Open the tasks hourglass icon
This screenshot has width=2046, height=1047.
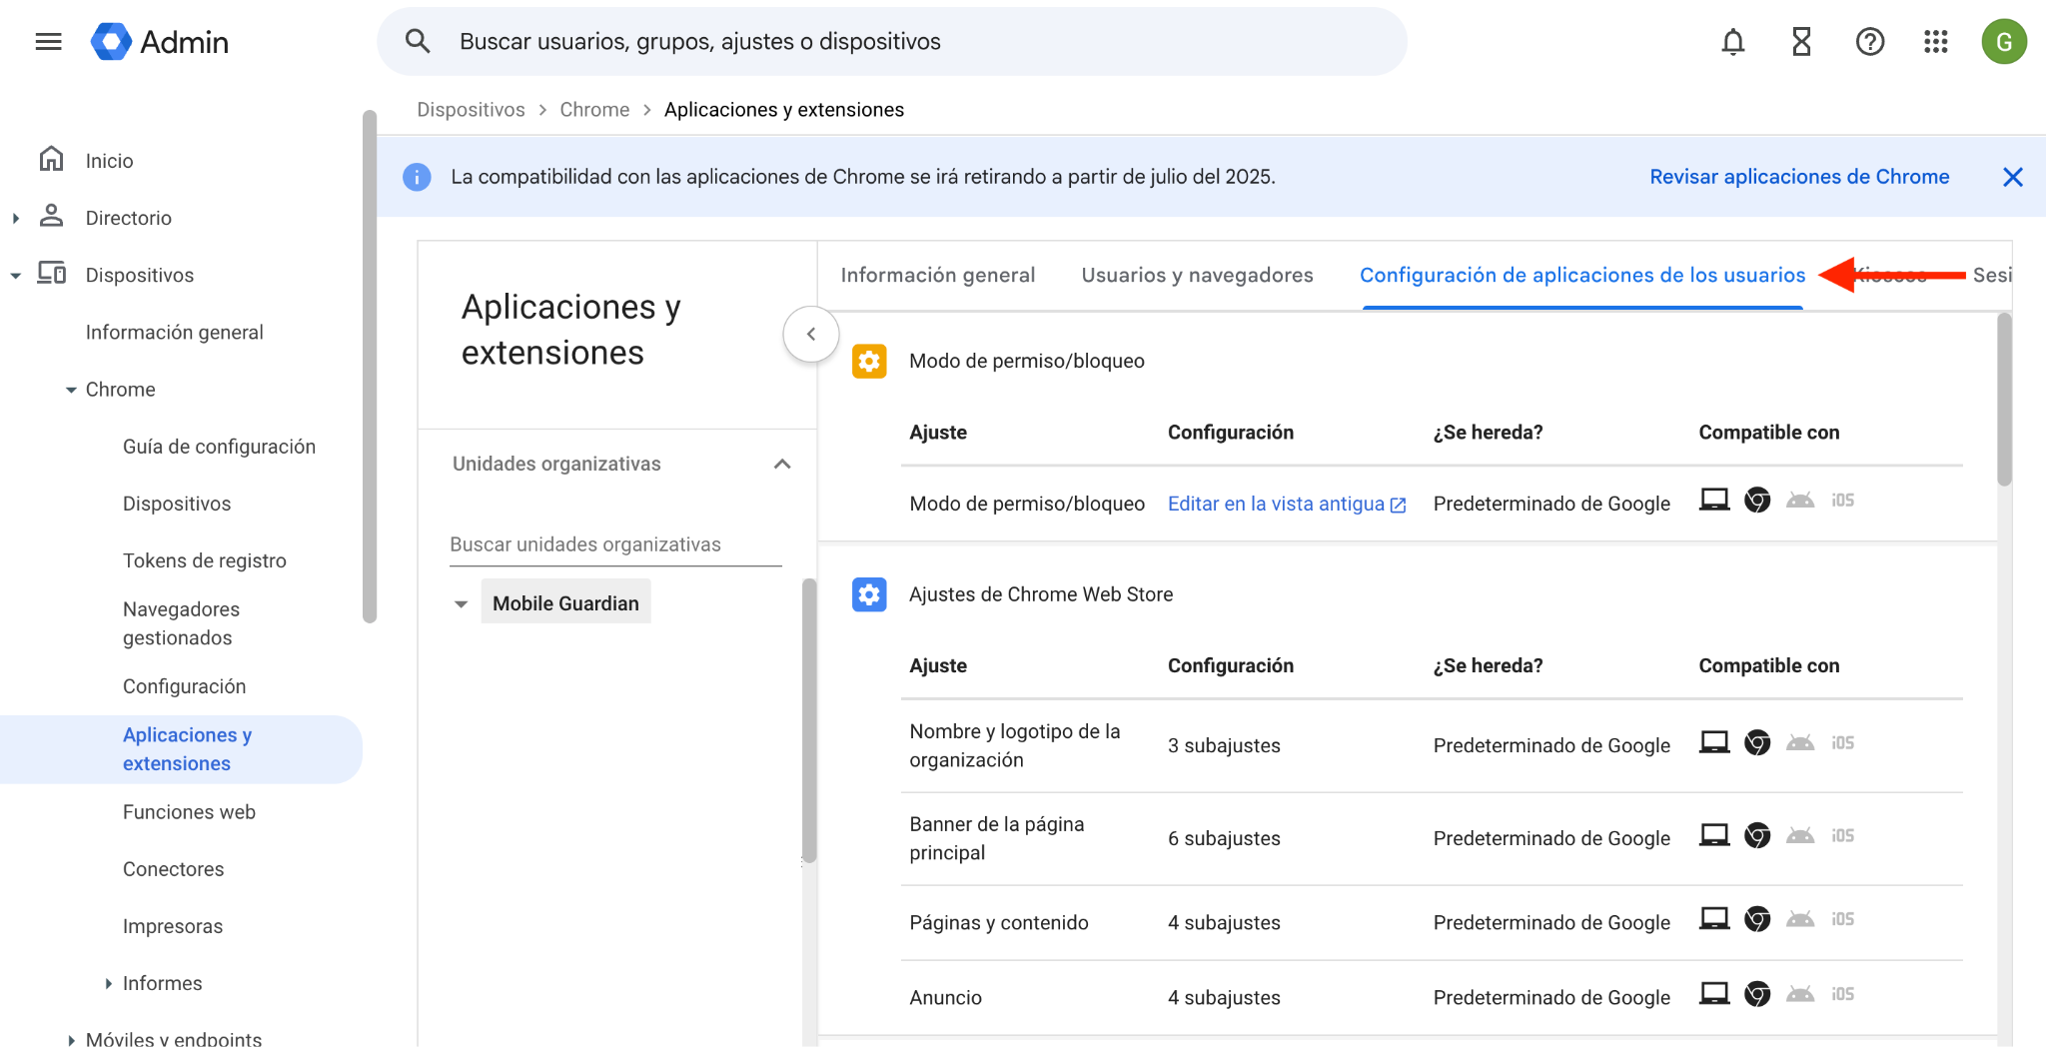(1801, 42)
